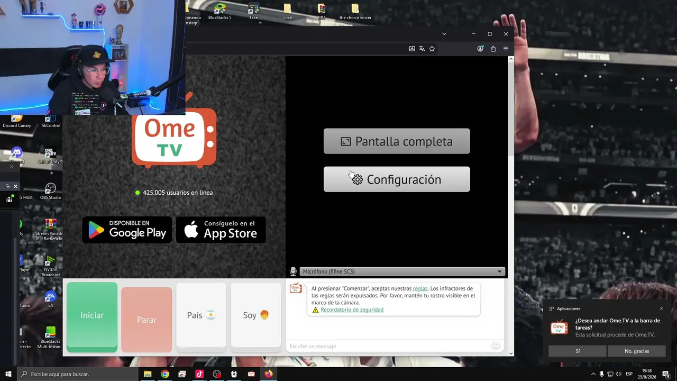The width and height of the screenshot is (677, 381).
Task: Open BlueStacks Multi-Instance desktop shortcut
Action: point(50,338)
